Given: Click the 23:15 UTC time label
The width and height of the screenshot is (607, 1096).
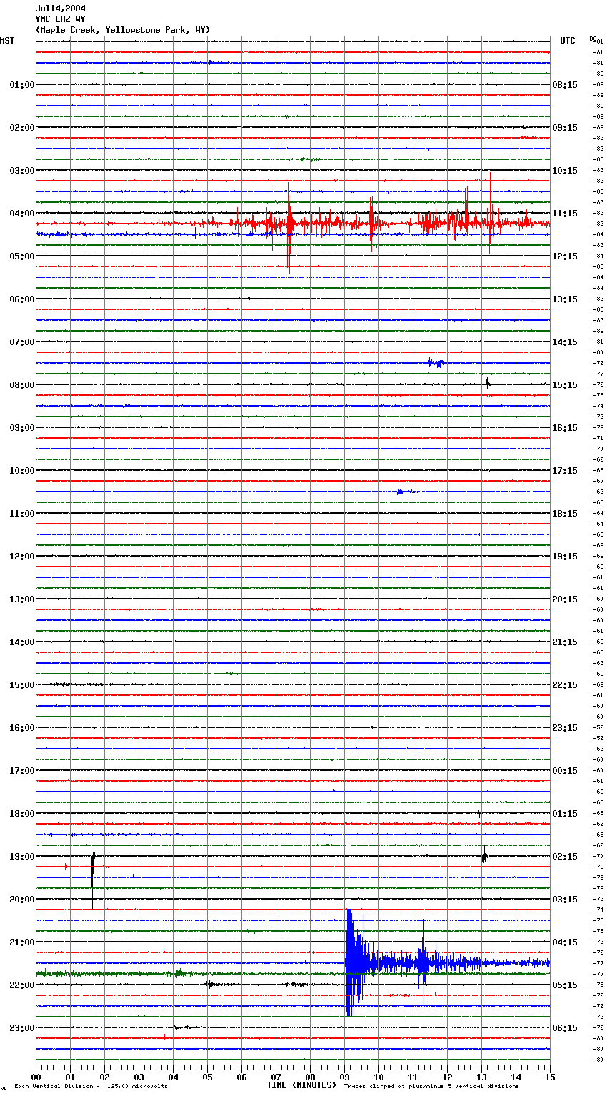Looking at the screenshot, I should click(x=565, y=728).
